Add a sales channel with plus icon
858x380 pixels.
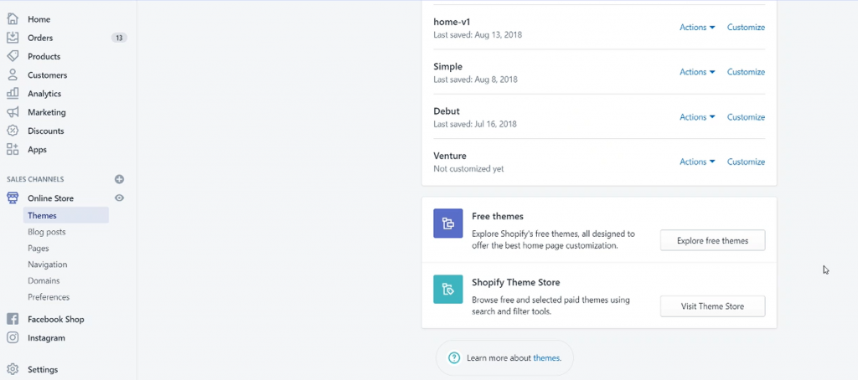pyautogui.click(x=119, y=179)
